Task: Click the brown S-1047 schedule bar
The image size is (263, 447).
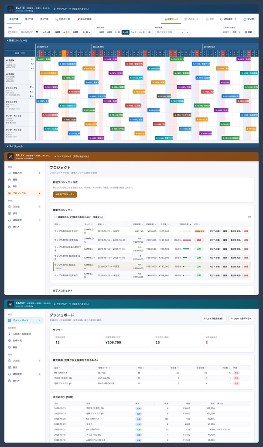Action: [182, 115]
